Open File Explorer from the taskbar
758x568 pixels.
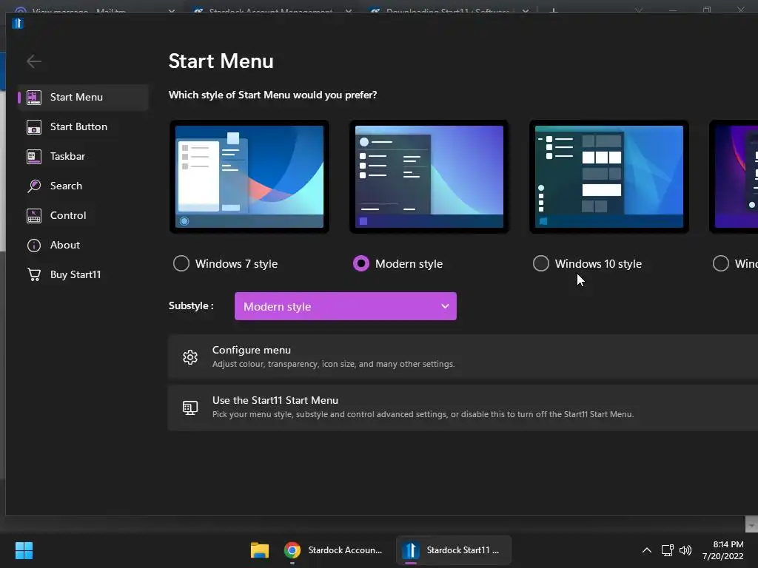pyautogui.click(x=260, y=550)
